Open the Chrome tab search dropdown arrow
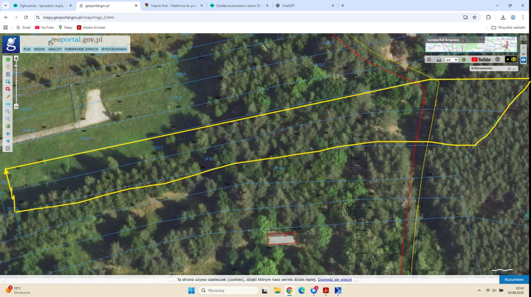The height and width of the screenshot is (297, 531). tap(6, 5)
